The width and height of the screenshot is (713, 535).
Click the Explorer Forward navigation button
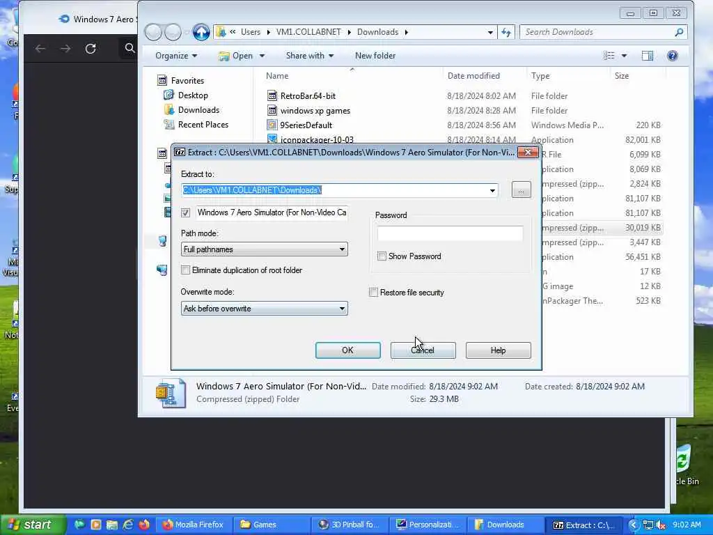tap(173, 32)
